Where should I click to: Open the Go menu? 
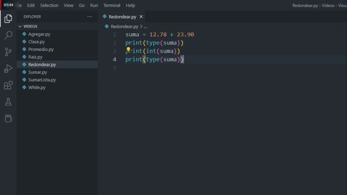coord(82,5)
